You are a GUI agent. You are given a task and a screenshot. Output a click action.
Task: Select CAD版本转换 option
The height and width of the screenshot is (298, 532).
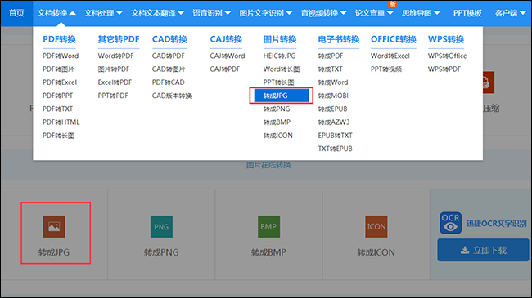(172, 96)
